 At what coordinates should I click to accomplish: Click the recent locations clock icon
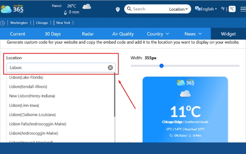(3, 23)
